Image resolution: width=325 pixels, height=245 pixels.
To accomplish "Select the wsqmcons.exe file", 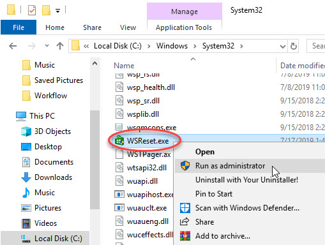I will (x=146, y=128).
